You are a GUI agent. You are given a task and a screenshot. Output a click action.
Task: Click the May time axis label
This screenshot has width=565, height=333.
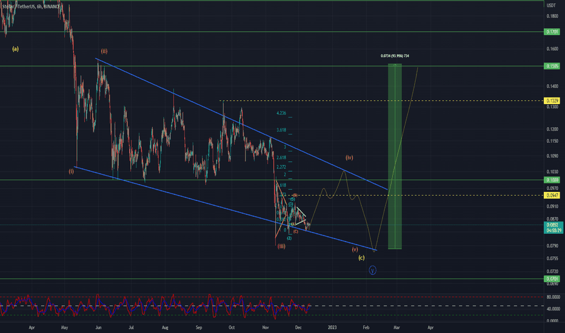coord(64,328)
